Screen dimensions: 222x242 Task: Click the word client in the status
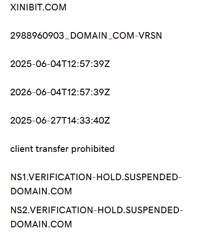pos(22,149)
